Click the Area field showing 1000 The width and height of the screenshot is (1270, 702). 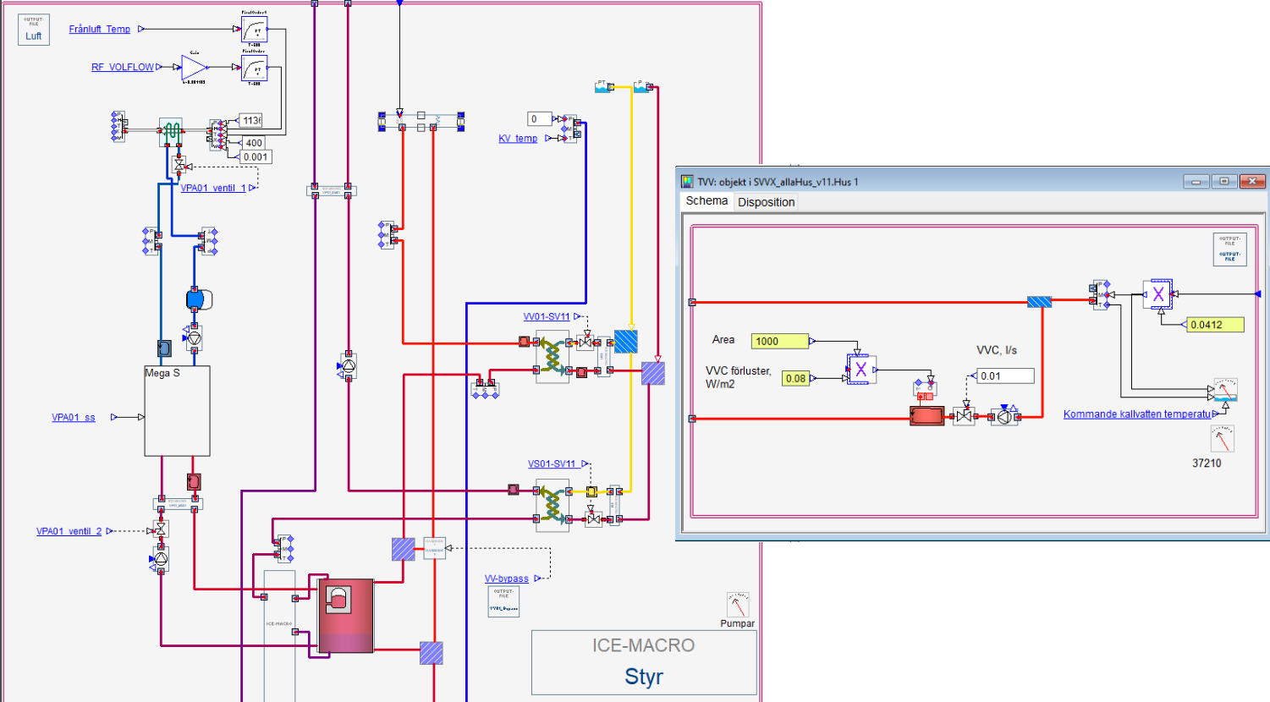779,341
